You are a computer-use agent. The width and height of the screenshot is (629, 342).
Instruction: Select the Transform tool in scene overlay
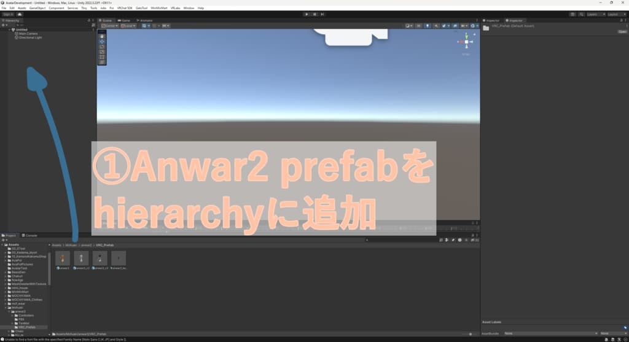coord(101,62)
